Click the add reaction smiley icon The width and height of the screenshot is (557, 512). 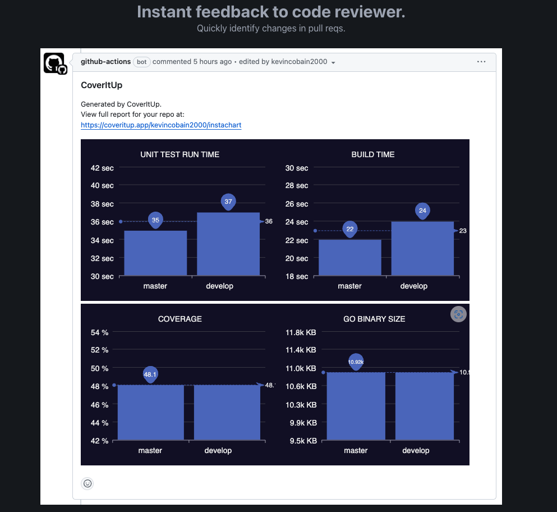88,483
